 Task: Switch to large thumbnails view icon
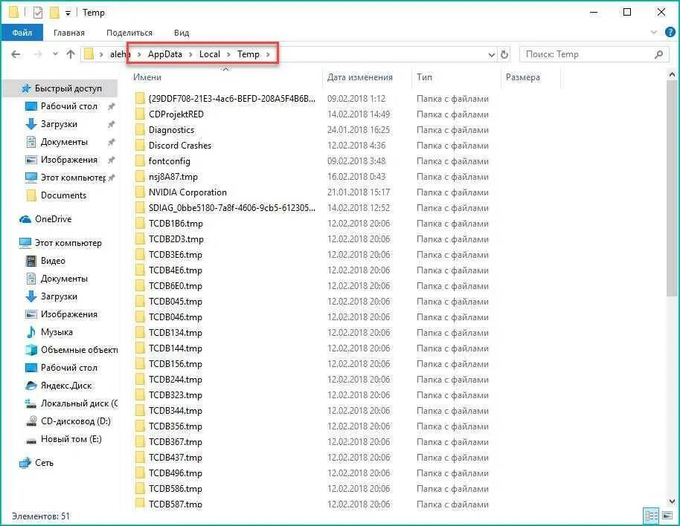coord(667,516)
